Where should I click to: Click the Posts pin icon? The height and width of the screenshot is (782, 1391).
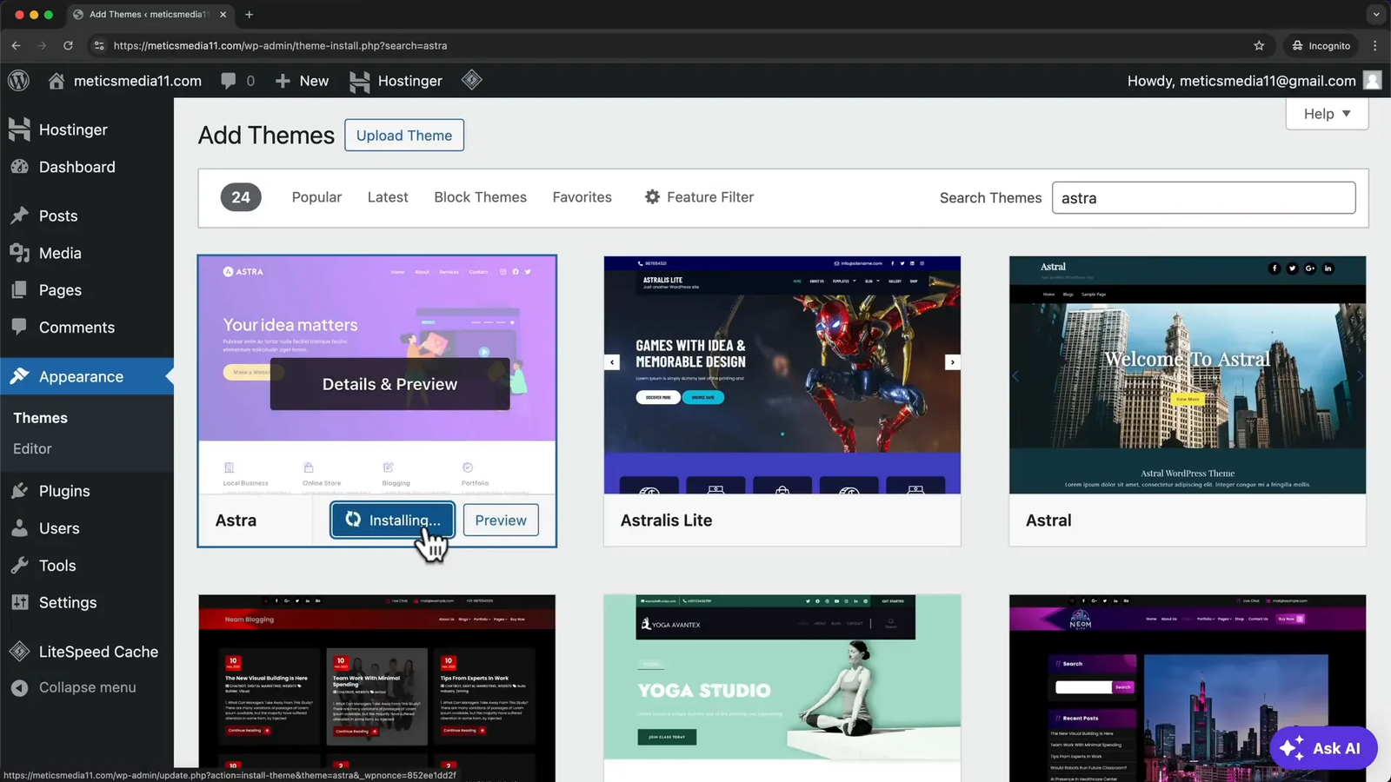[19, 215]
